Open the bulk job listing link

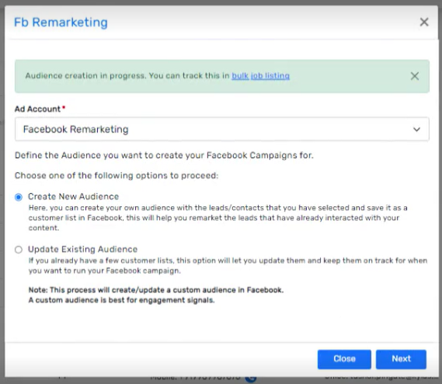pos(260,76)
